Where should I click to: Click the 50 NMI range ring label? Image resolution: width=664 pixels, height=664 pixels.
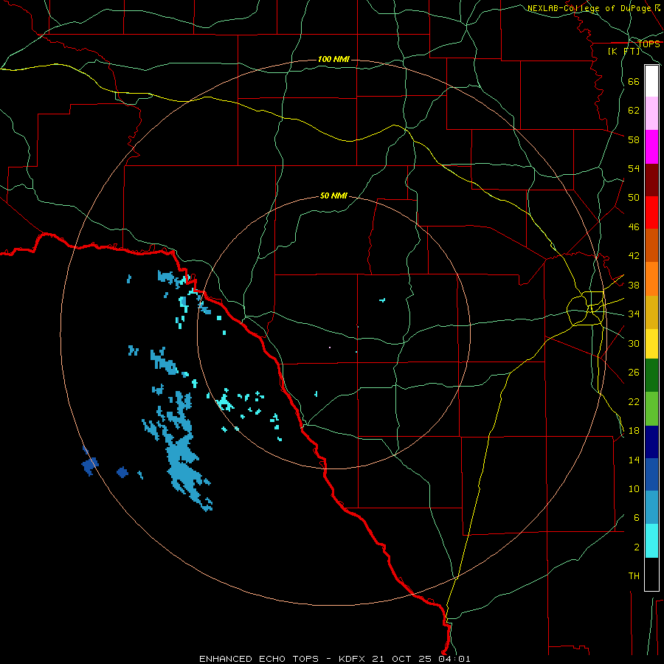click(333, 196)
